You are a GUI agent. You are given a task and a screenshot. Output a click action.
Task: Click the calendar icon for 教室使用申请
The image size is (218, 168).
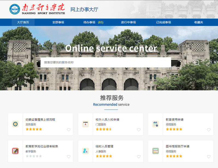(156, 124)
